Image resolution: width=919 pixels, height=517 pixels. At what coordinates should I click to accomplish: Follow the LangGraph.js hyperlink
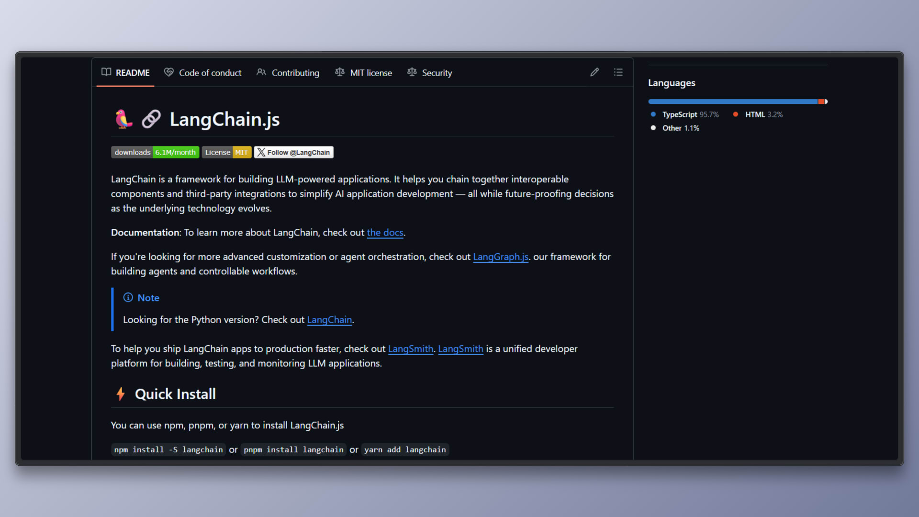click(500, 257)
